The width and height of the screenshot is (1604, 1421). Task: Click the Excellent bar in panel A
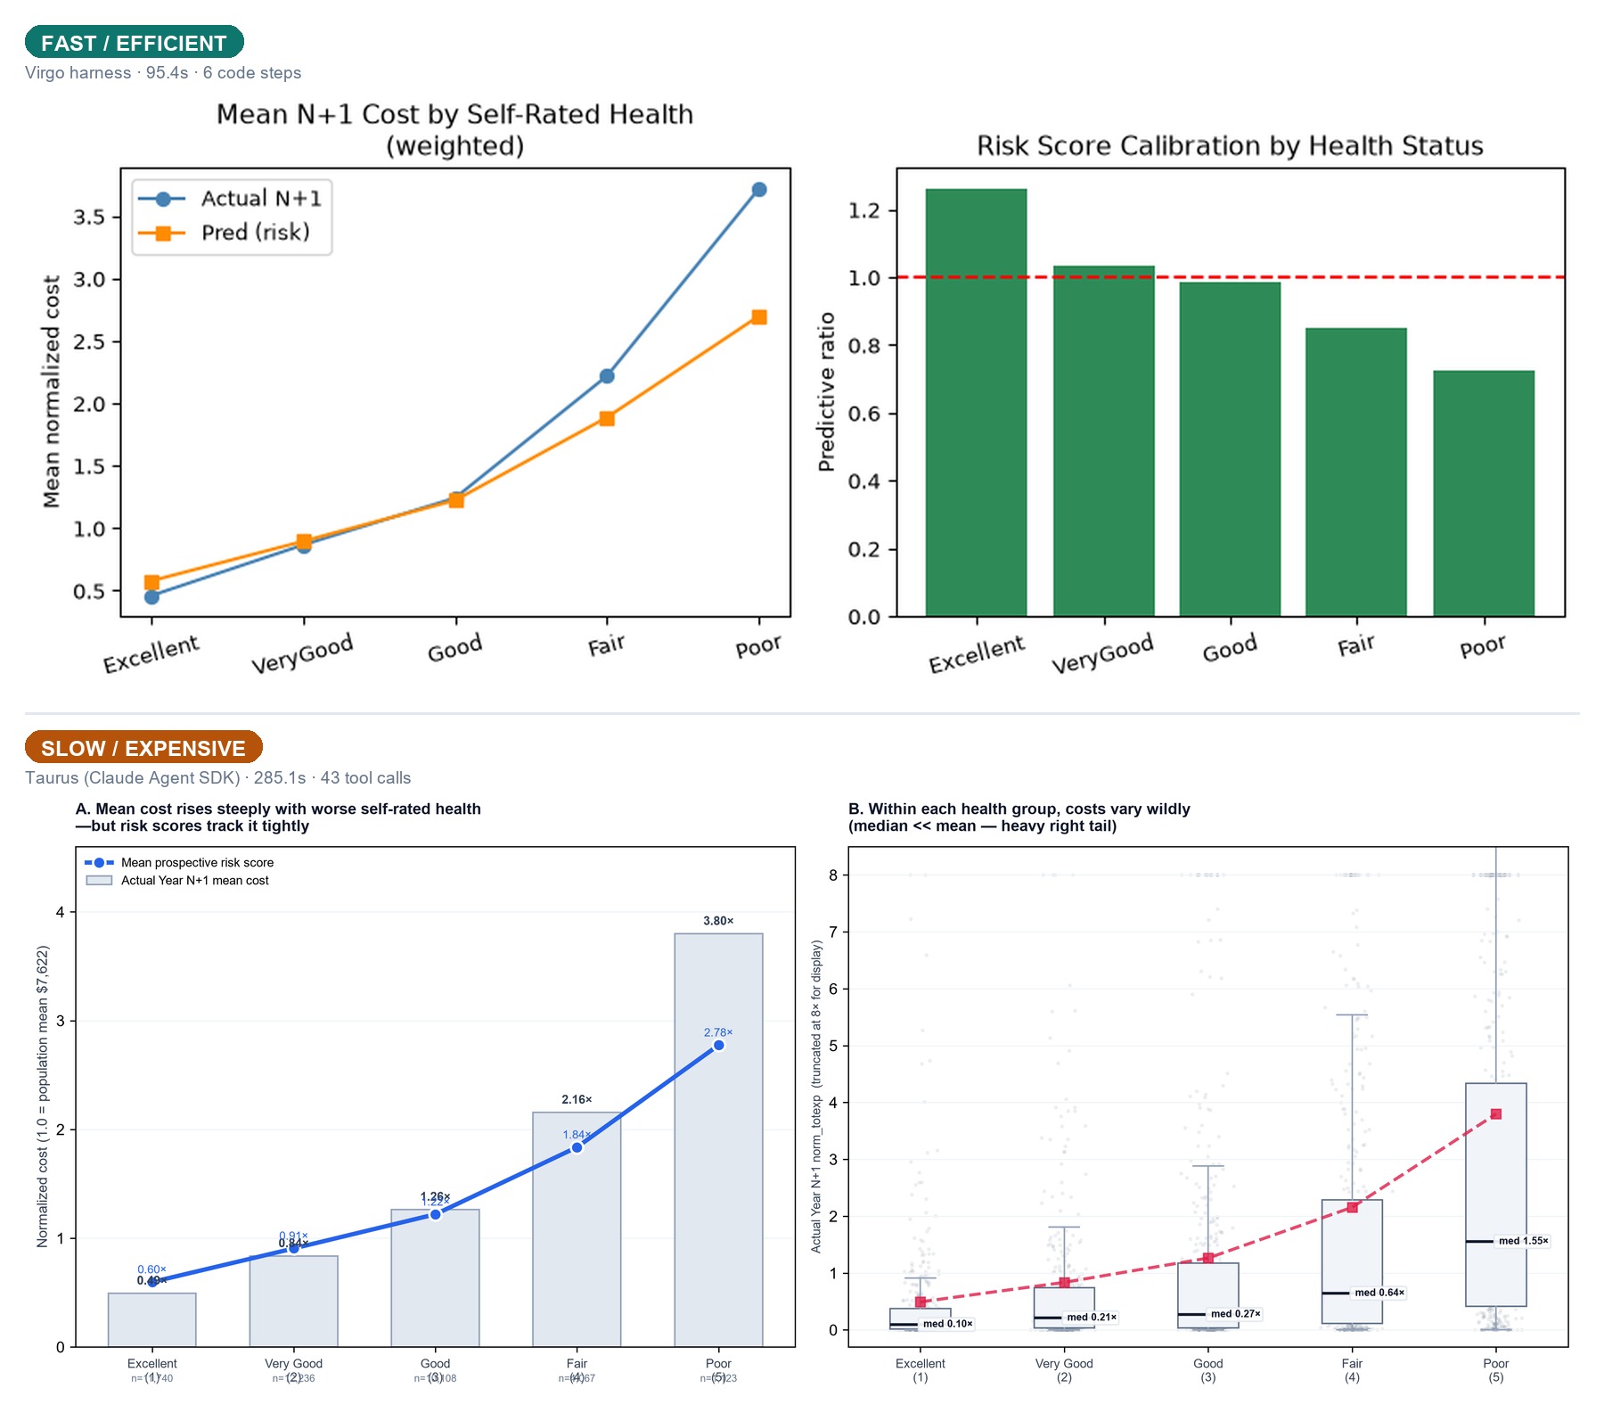[x=152, y=1320]
